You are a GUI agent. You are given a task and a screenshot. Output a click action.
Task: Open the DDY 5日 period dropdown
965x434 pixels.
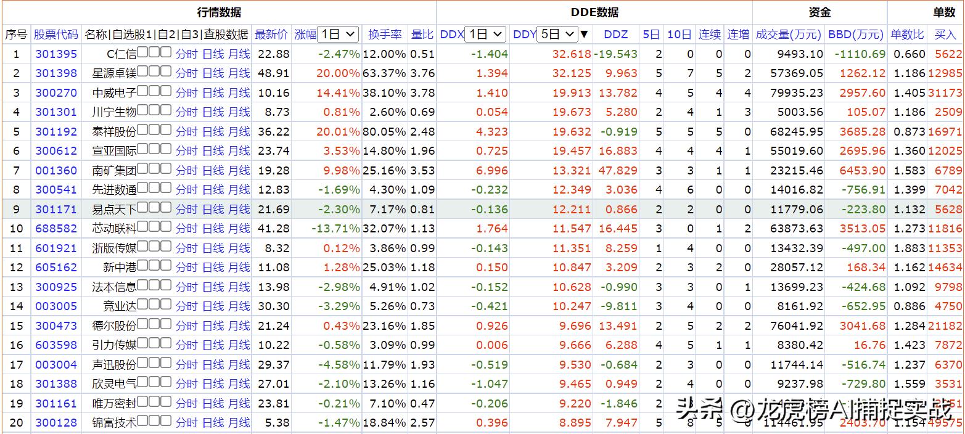556,34
